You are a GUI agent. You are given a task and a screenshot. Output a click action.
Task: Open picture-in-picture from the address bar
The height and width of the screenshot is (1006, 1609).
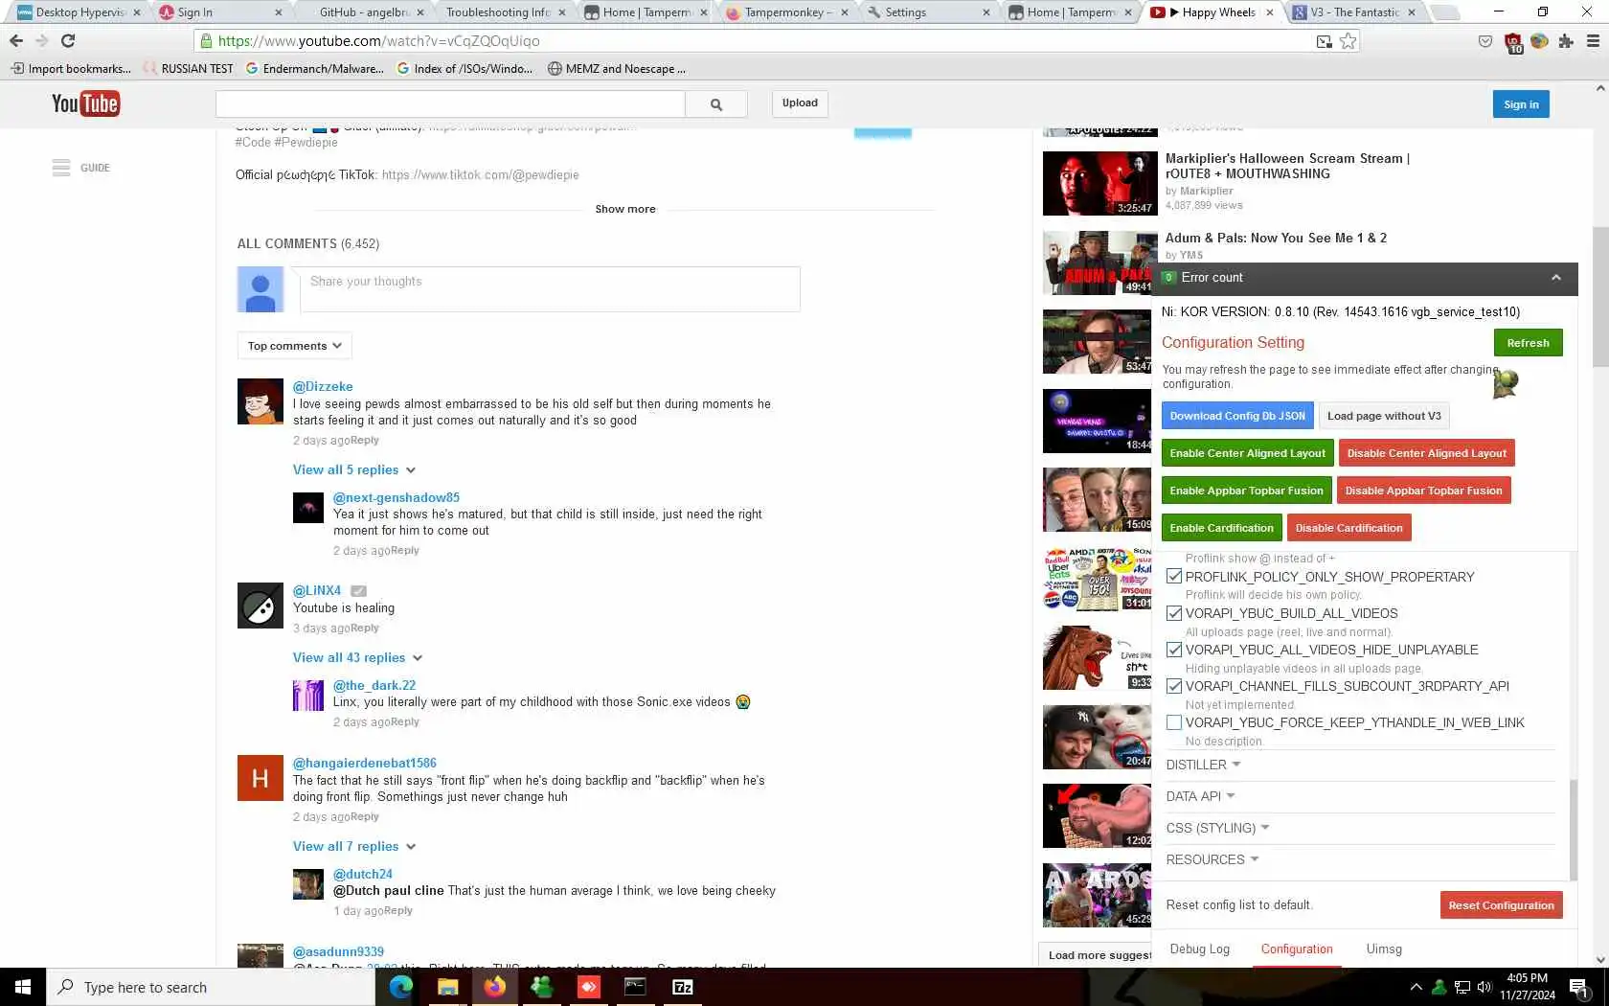tap(1325, 40)
